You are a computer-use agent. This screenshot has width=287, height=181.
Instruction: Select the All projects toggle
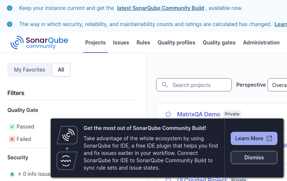coord(61,70)
